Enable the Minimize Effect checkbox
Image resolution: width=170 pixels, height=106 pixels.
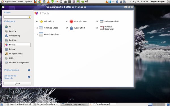click(37, 28)
